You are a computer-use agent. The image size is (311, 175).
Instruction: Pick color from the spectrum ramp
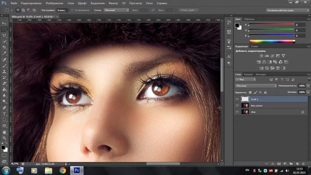[272, 41]
